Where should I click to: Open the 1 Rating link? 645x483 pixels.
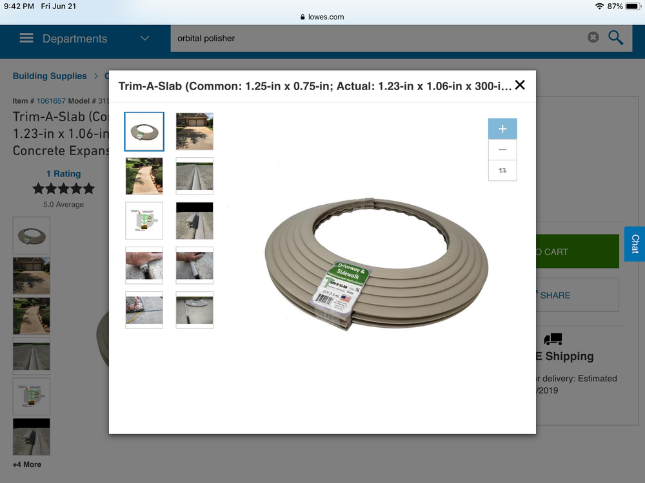pyautogui.click(x=63, y=174)
